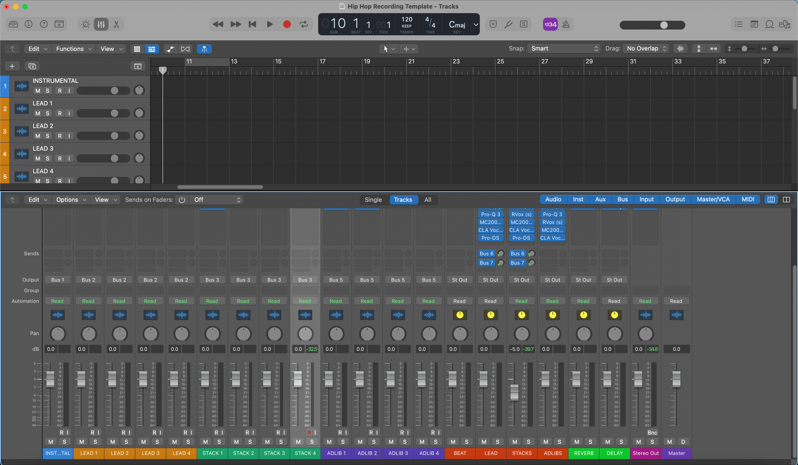Image resolution: width=798 pixels, height=465 pixels.
Task: Click the Go to Beginning button
Action: pos(253,25)
